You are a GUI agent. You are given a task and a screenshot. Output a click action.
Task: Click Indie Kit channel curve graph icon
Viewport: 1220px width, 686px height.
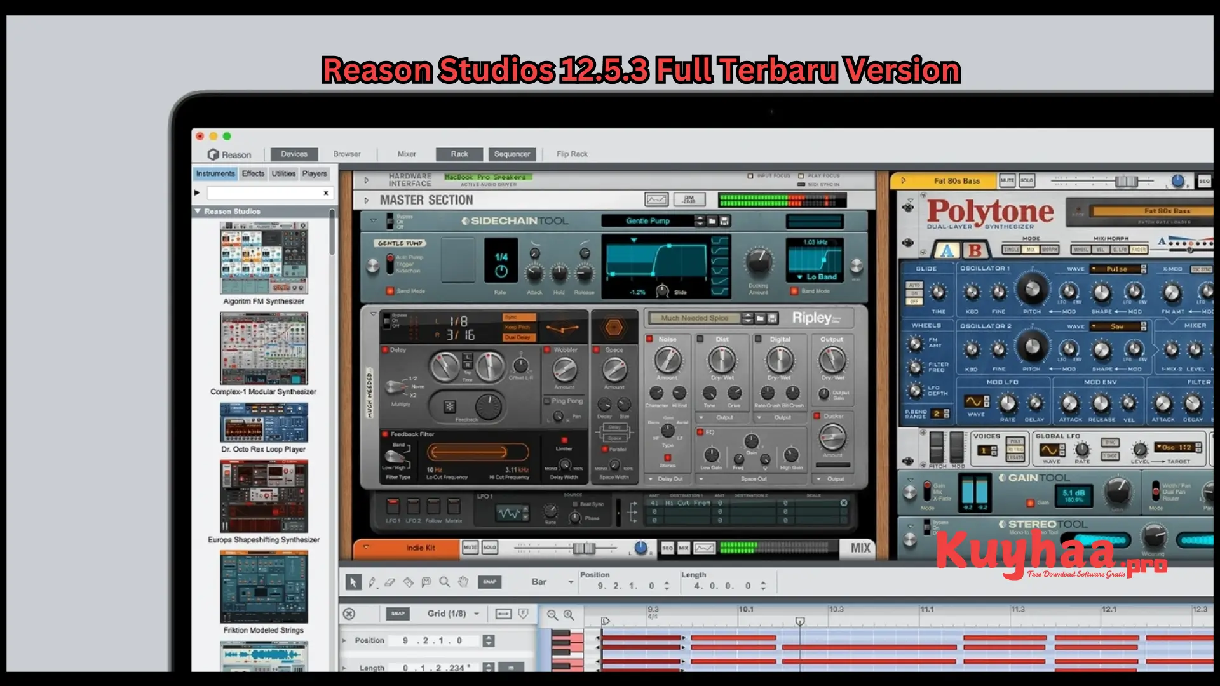coord(704,548)
